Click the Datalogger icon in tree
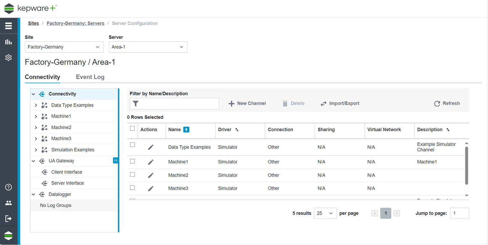The height and width of the screenshot is (245, 488). (x=42, y=194)
